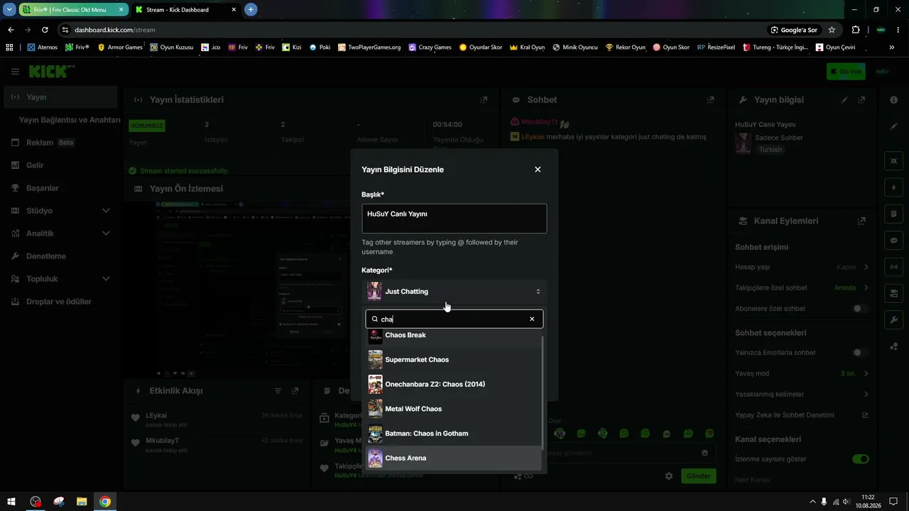Click the info icon in right toolbar
Screen dimensions: 909x511
click(x=893, y=100)
